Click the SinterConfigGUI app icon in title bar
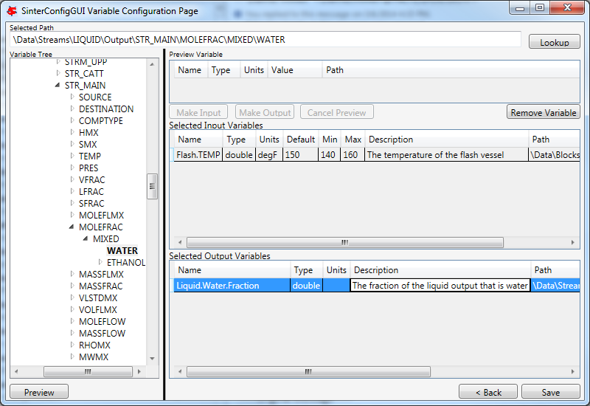 12,11
